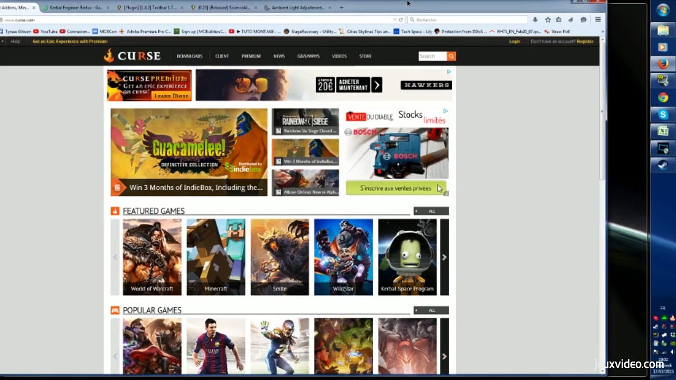
Task: Open the Downloads menu on Curse
Action: tap(190, 56)
